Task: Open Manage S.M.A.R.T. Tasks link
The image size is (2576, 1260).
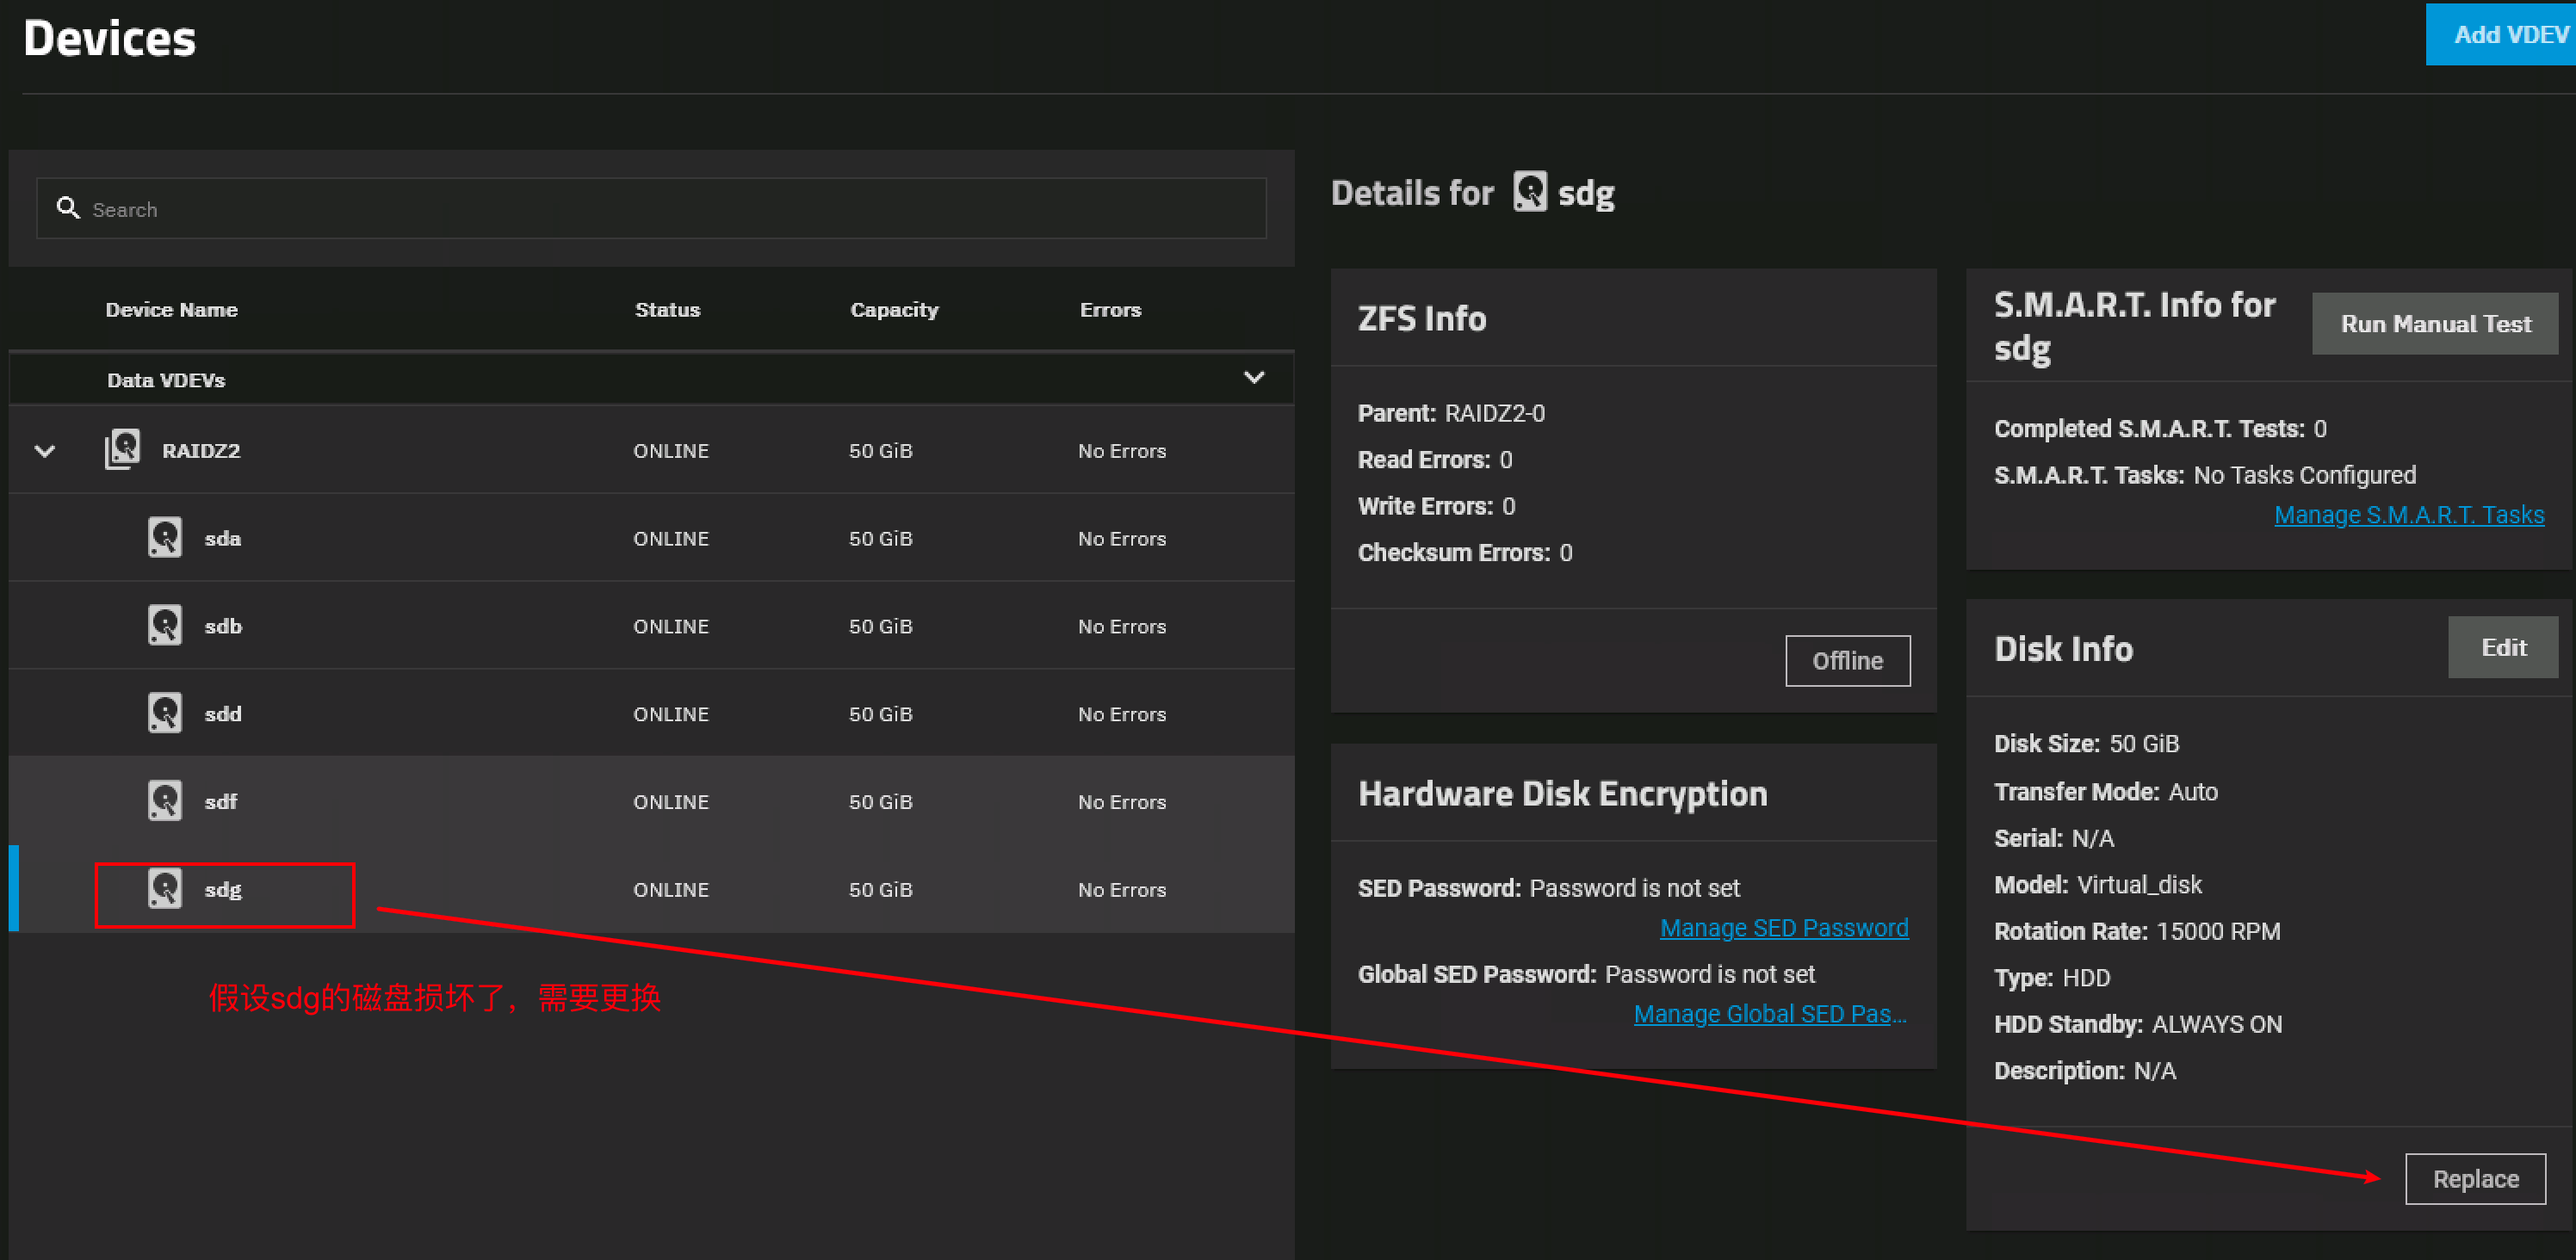Action: [2408, 515]
